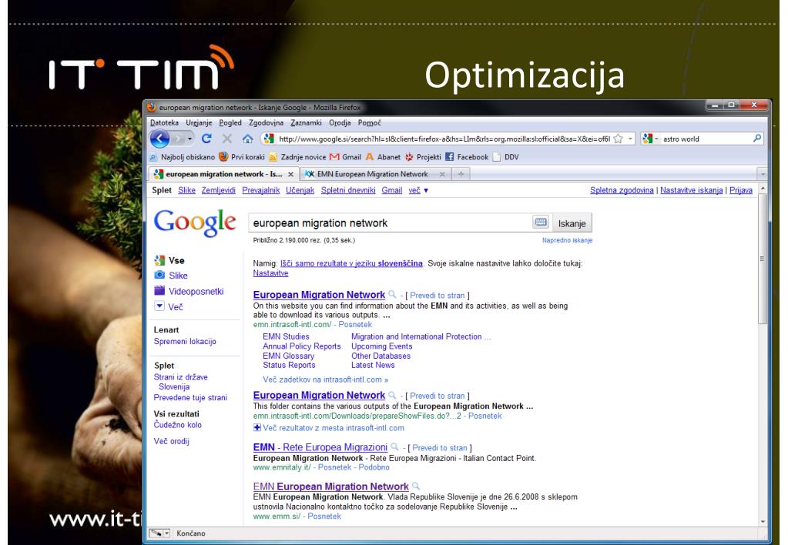
Task: Switch to EMN European Migration Network tab
Action: click(x=372, y=174)
